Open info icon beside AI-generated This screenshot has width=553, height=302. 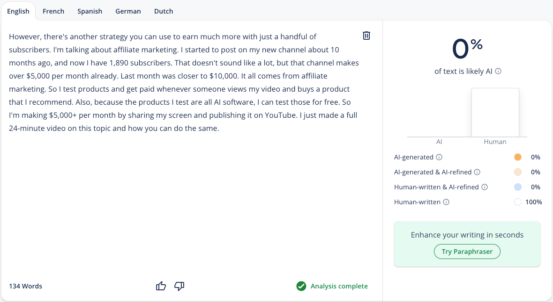[439, 157]
